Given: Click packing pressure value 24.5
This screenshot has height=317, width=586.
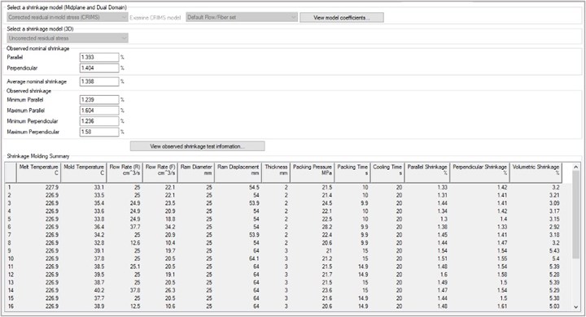Looking at the screenshot, I should pyautogui.click(x=326, y=203).
